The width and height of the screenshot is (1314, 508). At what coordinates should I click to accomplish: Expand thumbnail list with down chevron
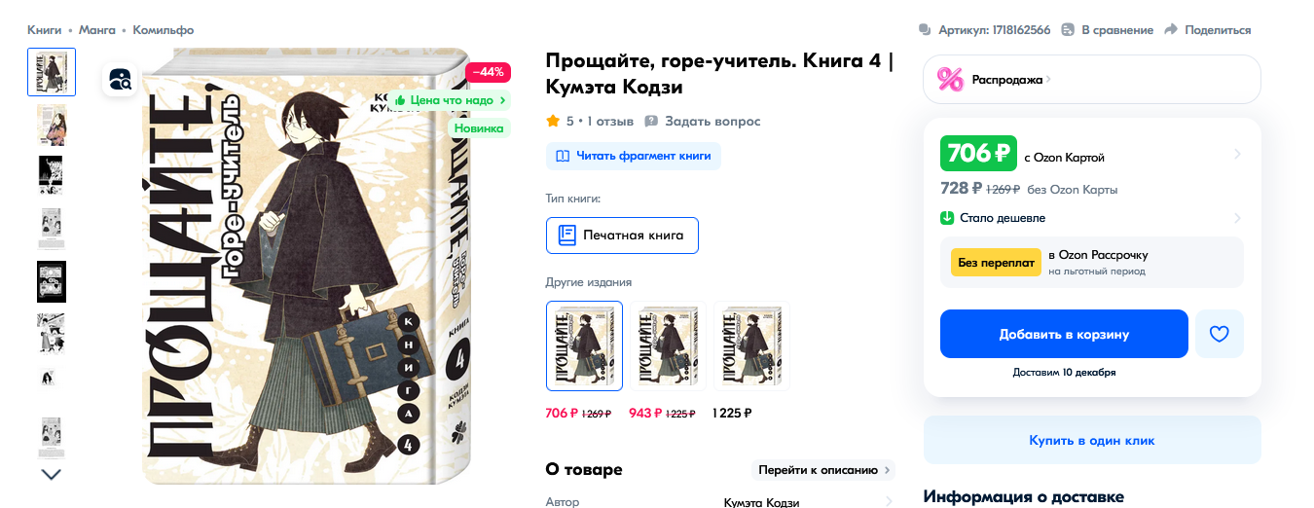point(52,474)
